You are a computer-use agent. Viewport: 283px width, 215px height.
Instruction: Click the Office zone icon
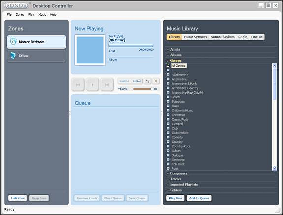(x=13, y=55)
